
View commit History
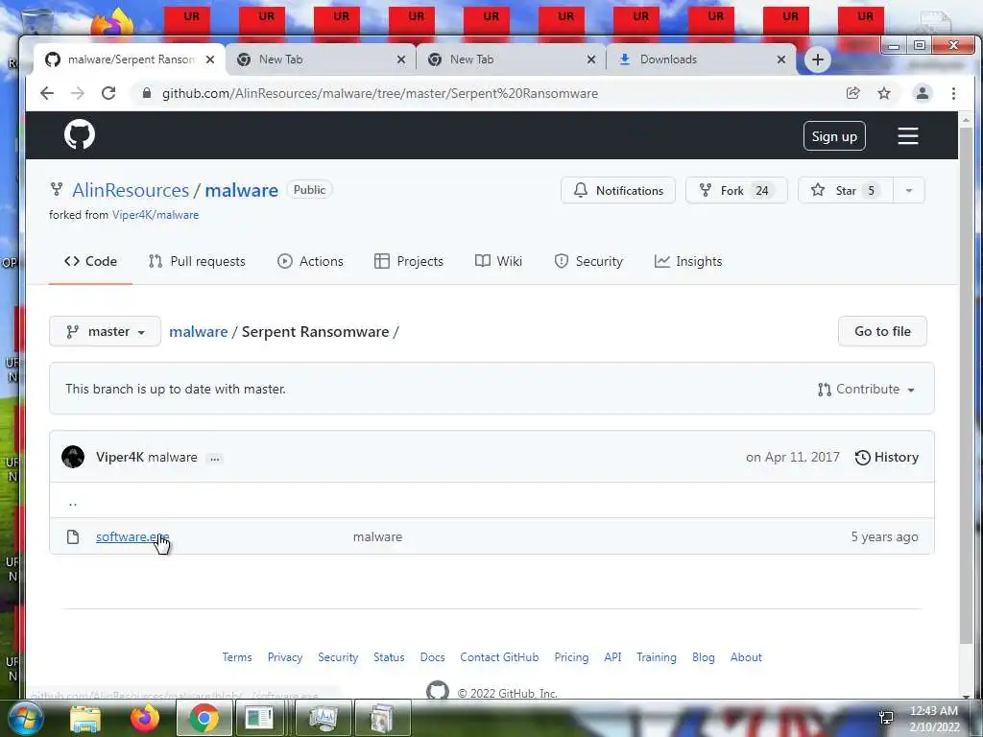(886, 458)
